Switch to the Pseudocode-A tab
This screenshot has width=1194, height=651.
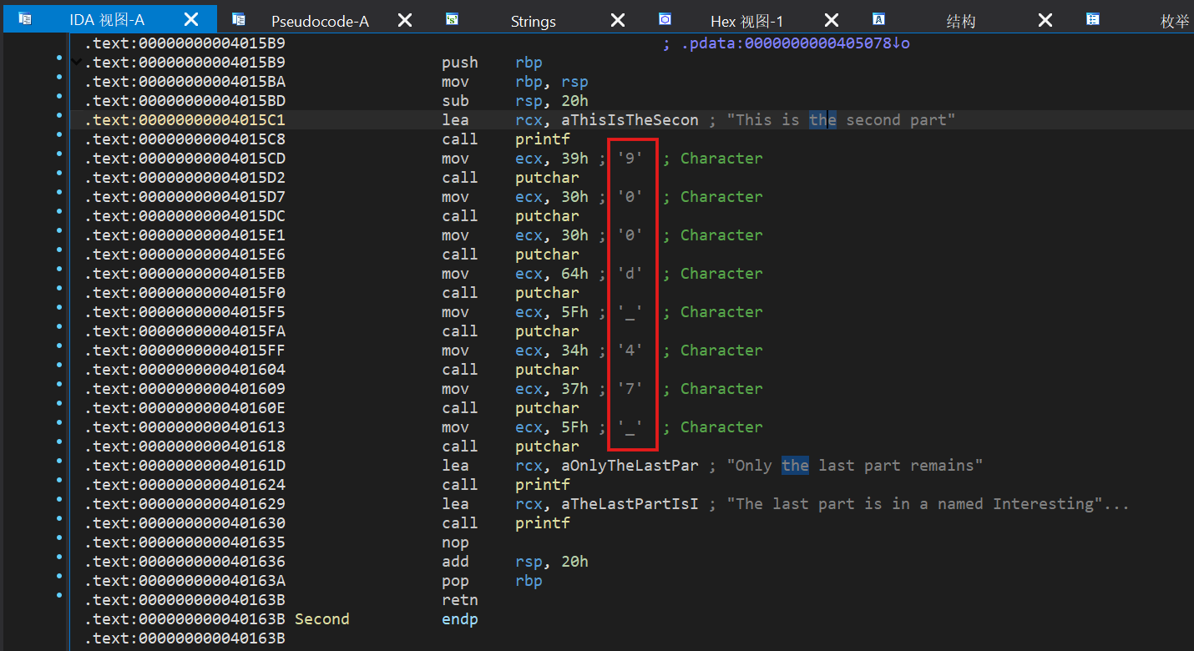pos(320,22)
